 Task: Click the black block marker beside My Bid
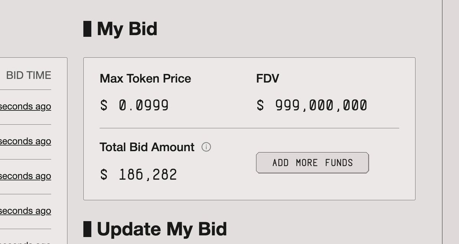point(87,29)
